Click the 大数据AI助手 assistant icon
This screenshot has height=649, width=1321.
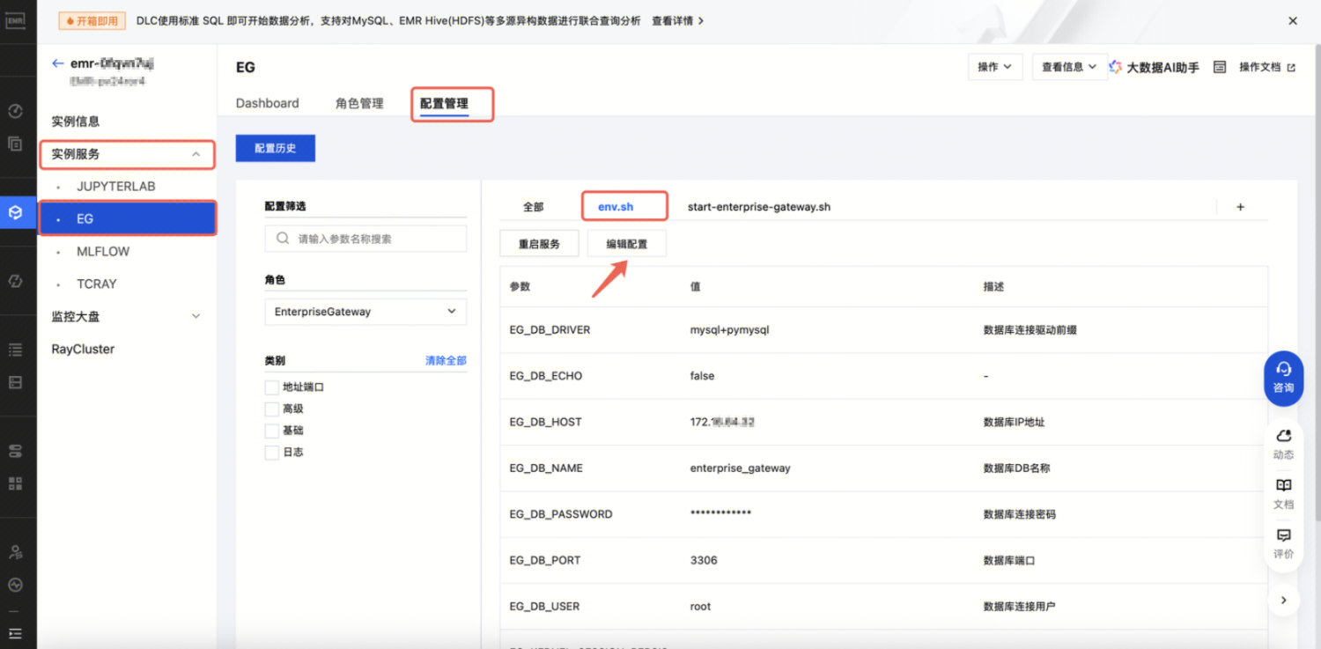click(x=1115, y=67)
